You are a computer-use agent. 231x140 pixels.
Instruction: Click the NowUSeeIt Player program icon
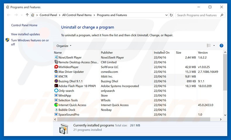click(x=56, y=57)
